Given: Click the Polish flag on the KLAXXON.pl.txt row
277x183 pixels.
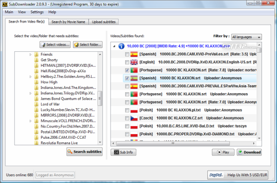Looking at the screenshot, I should point(134,110).
